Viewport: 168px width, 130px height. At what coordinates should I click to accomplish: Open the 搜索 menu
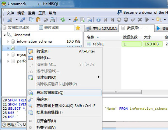click(31, 13)
